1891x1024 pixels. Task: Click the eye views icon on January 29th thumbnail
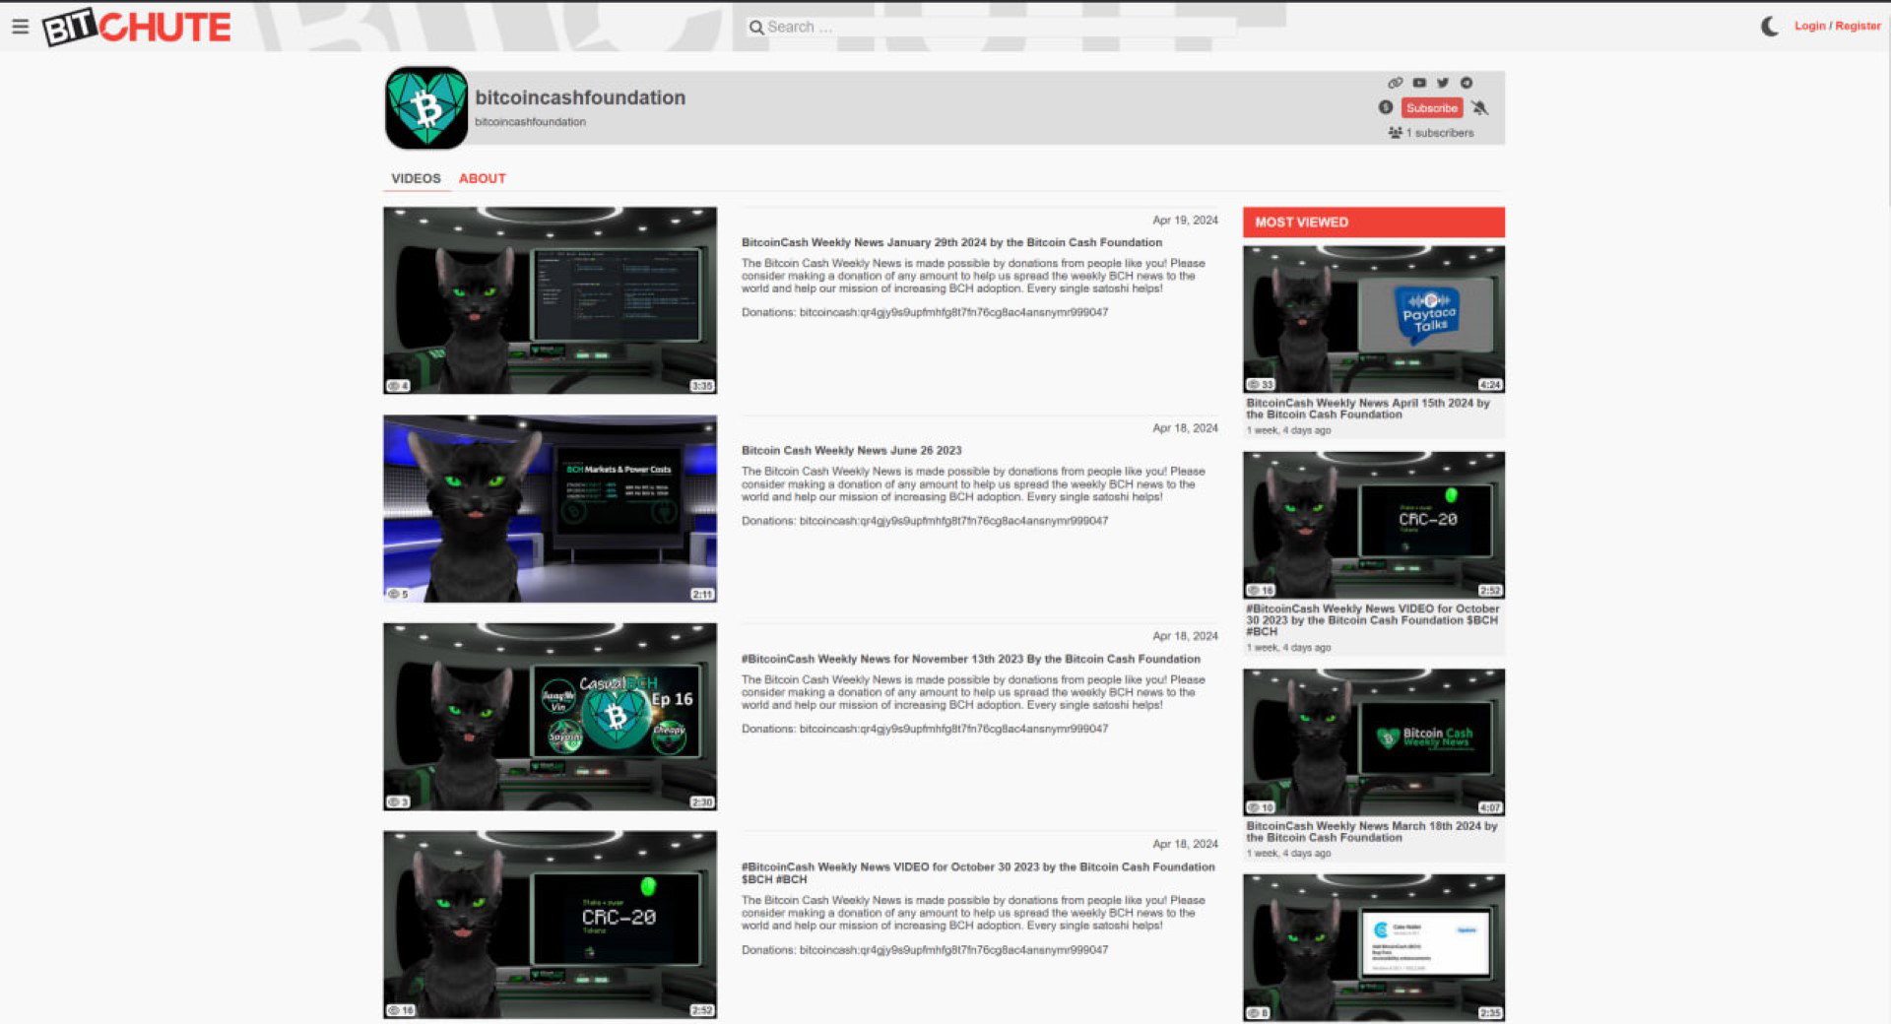[393, 386]
